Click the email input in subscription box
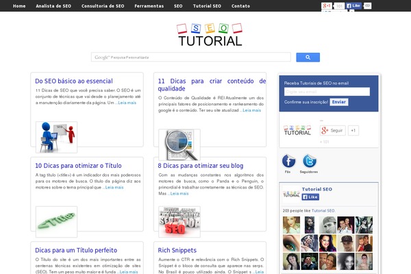Image resolution: width=411 pixels, height=274 pixels. [327, 92]
